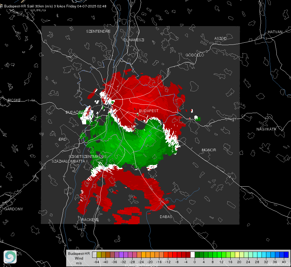Viewport: 291px width, 267px height.
Task: Click the -64 value on the legend scale
Action: (97, 262)
